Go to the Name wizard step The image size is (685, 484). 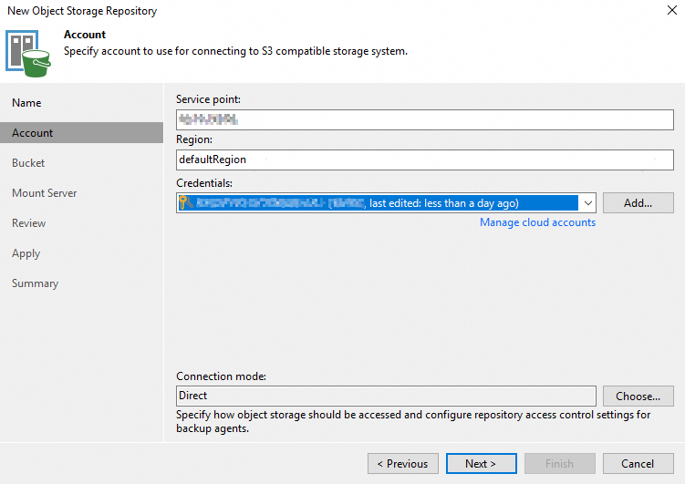pos(26,103)
